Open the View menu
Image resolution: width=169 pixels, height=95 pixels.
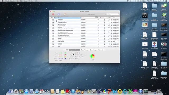(25, 1)
